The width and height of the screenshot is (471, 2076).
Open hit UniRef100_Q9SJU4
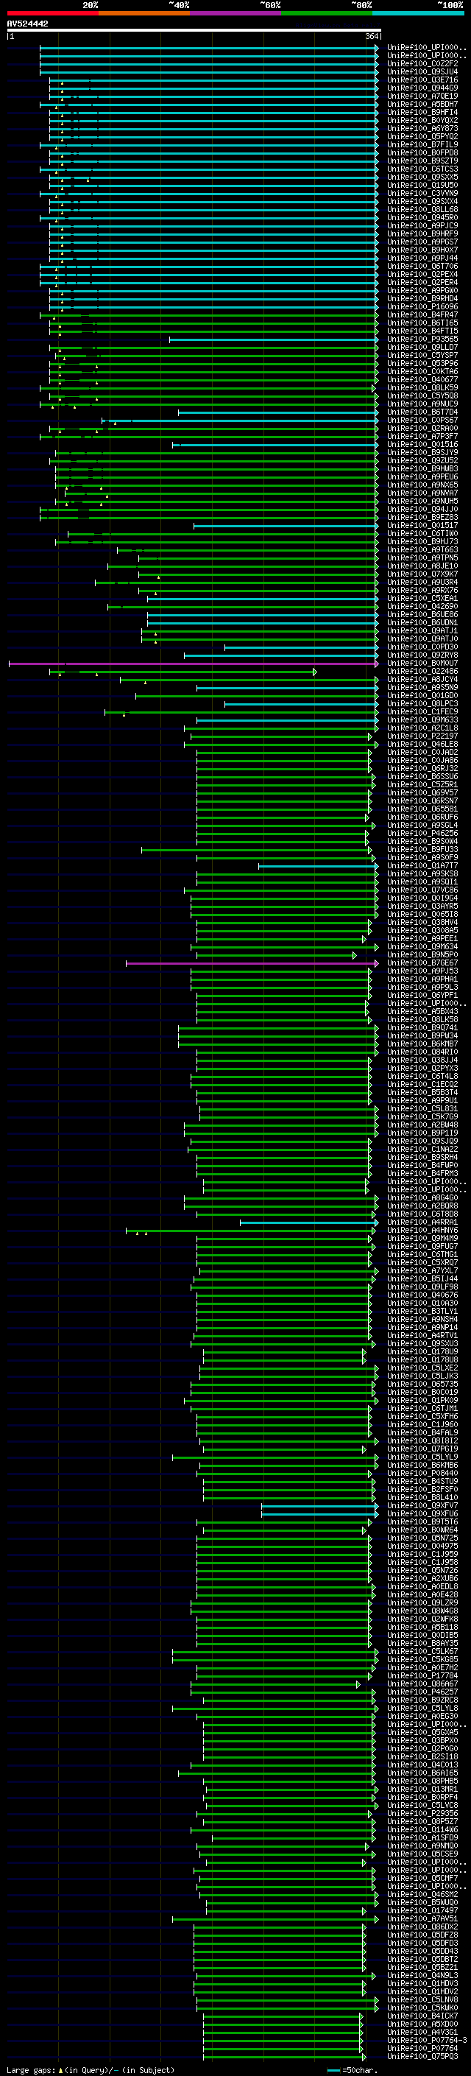coord(422,71)
